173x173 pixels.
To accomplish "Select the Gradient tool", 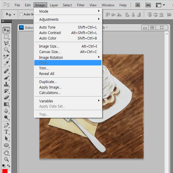I will [x=6, y=104].
